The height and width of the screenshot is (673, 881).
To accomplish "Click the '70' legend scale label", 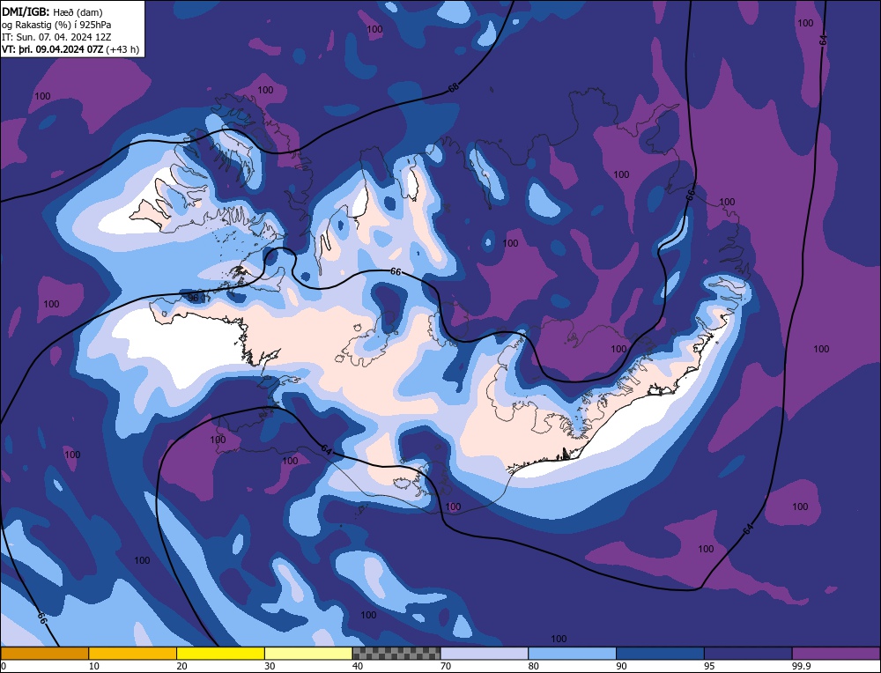I will [x=446, y=666].
